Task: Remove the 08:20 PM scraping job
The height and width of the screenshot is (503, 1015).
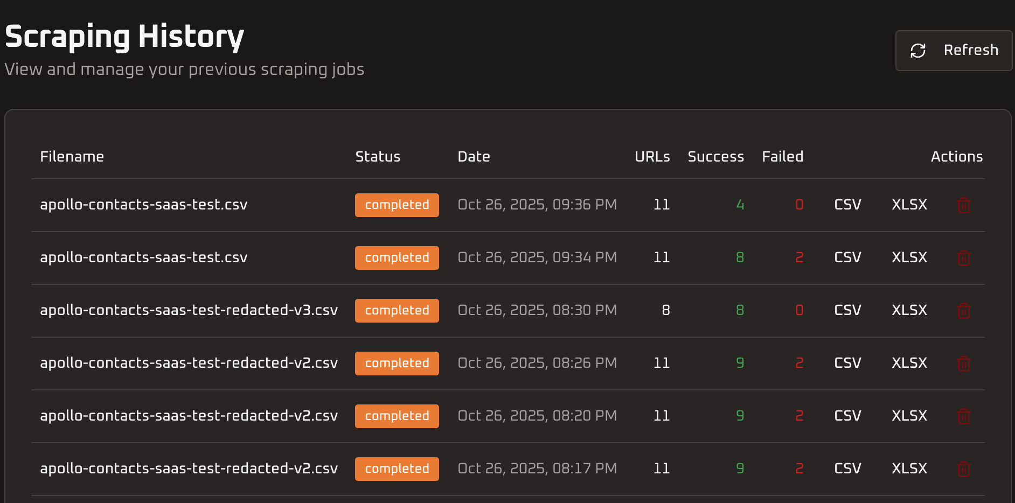Action: tap(964, 416)
